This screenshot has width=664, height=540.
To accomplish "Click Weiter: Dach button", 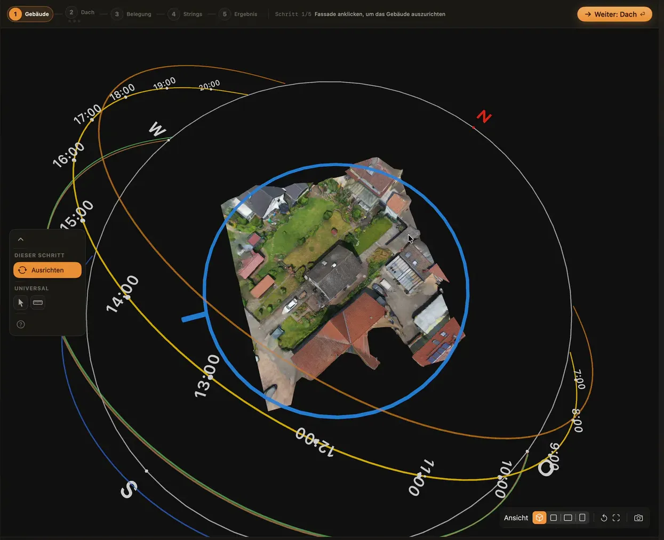I will pos(614,14).
